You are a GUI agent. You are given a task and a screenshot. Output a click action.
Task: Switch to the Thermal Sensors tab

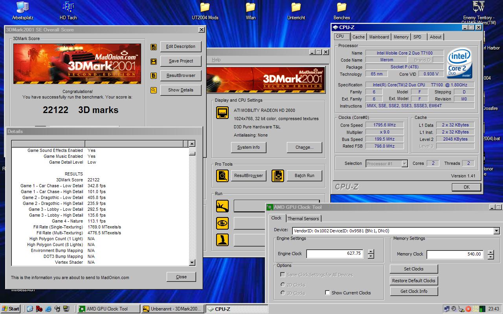(x=303, y=219)
